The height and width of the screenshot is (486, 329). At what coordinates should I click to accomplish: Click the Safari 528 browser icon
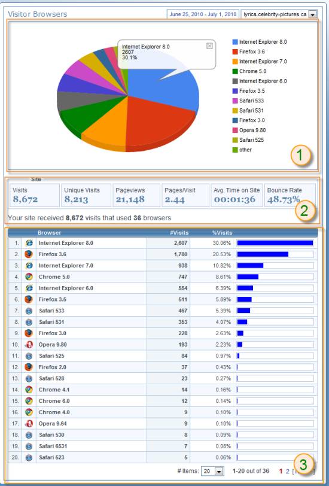click(29, 378)
